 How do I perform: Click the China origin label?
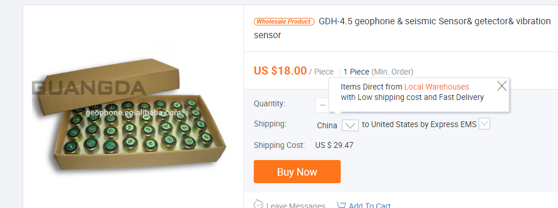[327, 125]
